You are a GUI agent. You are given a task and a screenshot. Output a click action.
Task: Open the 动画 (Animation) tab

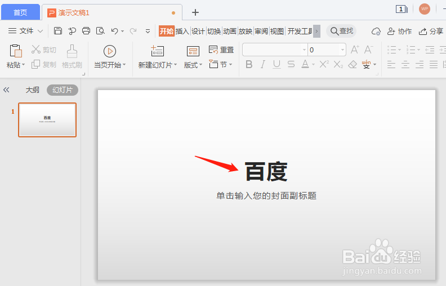click(230, 31)
